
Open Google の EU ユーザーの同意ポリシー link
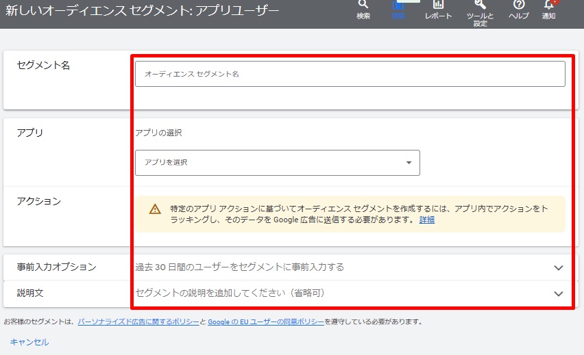pos(265,321)
